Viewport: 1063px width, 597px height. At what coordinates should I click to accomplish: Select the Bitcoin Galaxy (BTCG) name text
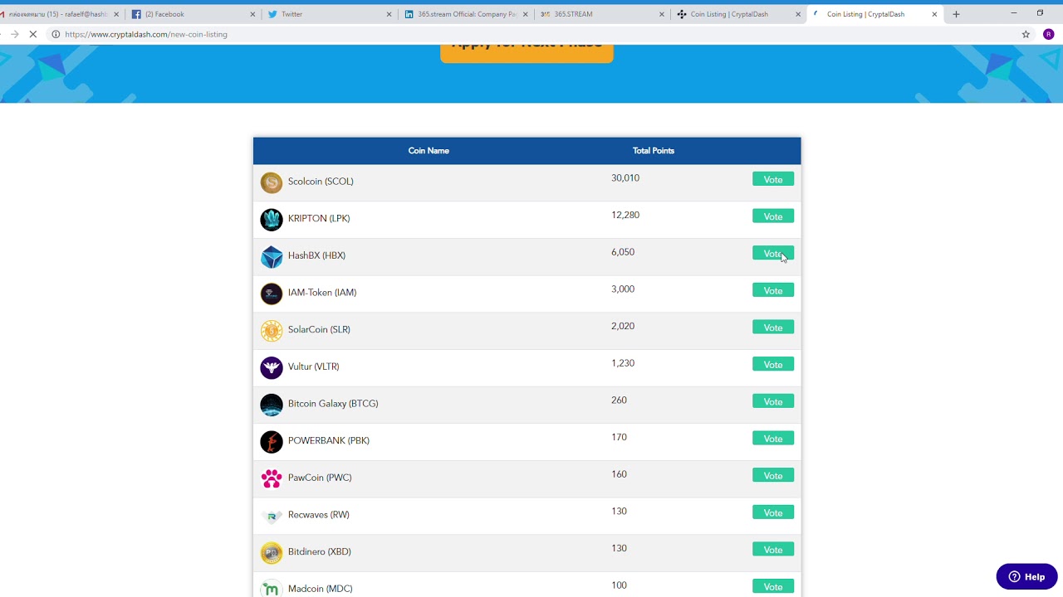(333, 404)
